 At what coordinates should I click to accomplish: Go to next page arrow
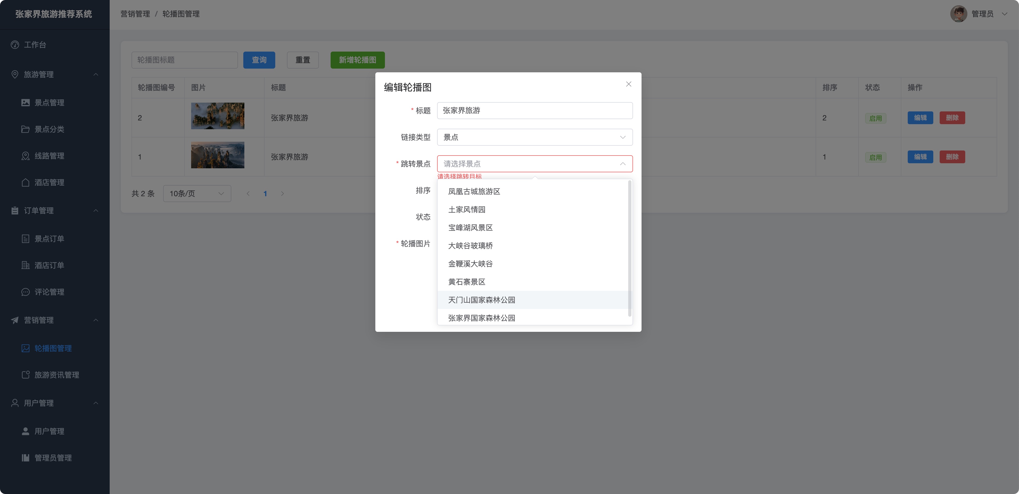point(282,194)
